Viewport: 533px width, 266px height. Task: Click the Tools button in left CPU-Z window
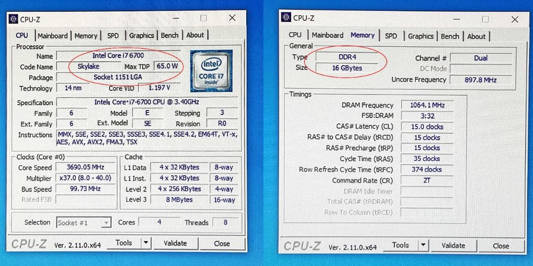point(124,243)
